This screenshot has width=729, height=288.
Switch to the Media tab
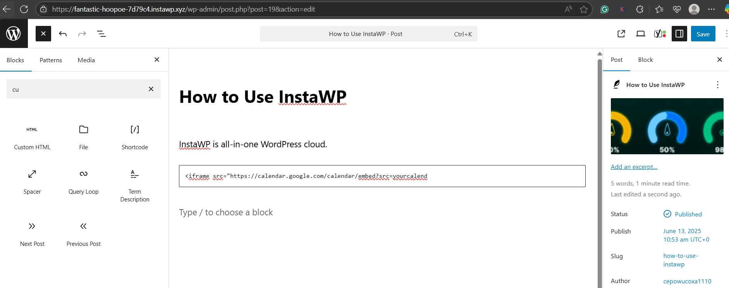(x=86, y=60)
